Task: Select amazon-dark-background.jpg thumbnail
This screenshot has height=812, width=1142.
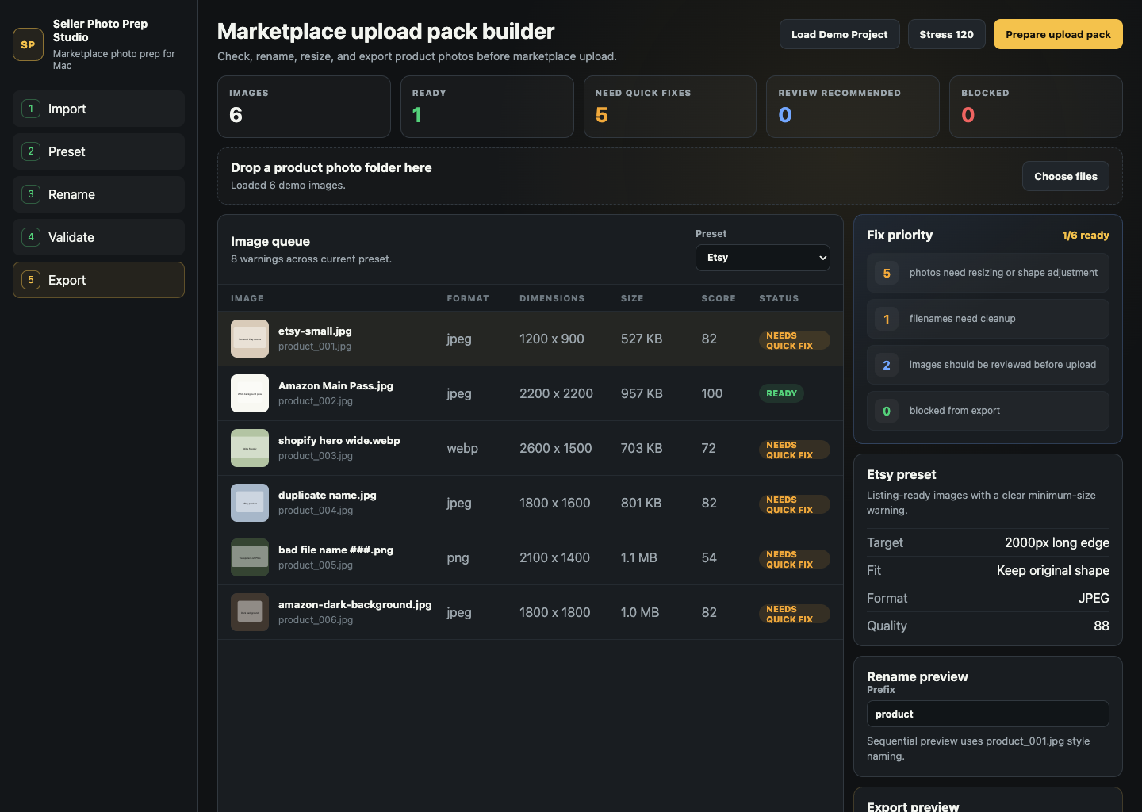Action: coord(250,612)
